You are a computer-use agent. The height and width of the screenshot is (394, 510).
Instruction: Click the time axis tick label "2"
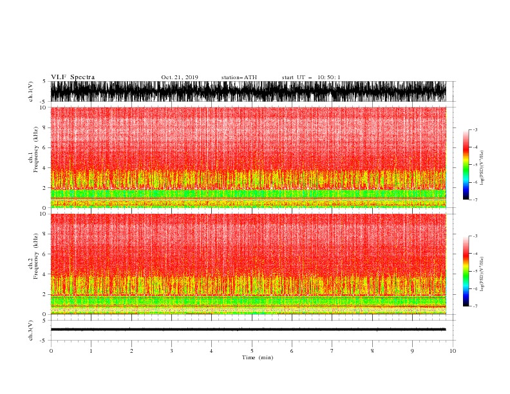tap(131, 351)
